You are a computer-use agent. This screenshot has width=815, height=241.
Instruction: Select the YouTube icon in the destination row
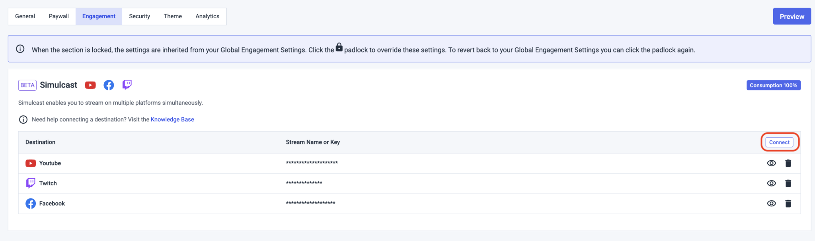31,163
